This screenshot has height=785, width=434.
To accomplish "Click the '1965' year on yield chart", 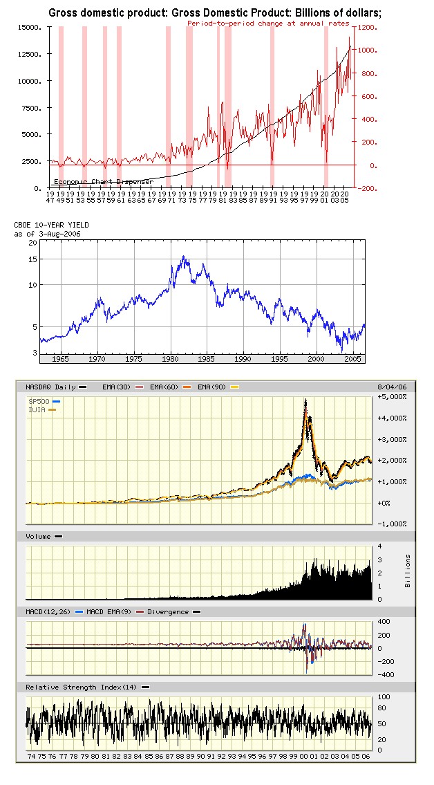I will pyautogui.click(x=61, y=359).
